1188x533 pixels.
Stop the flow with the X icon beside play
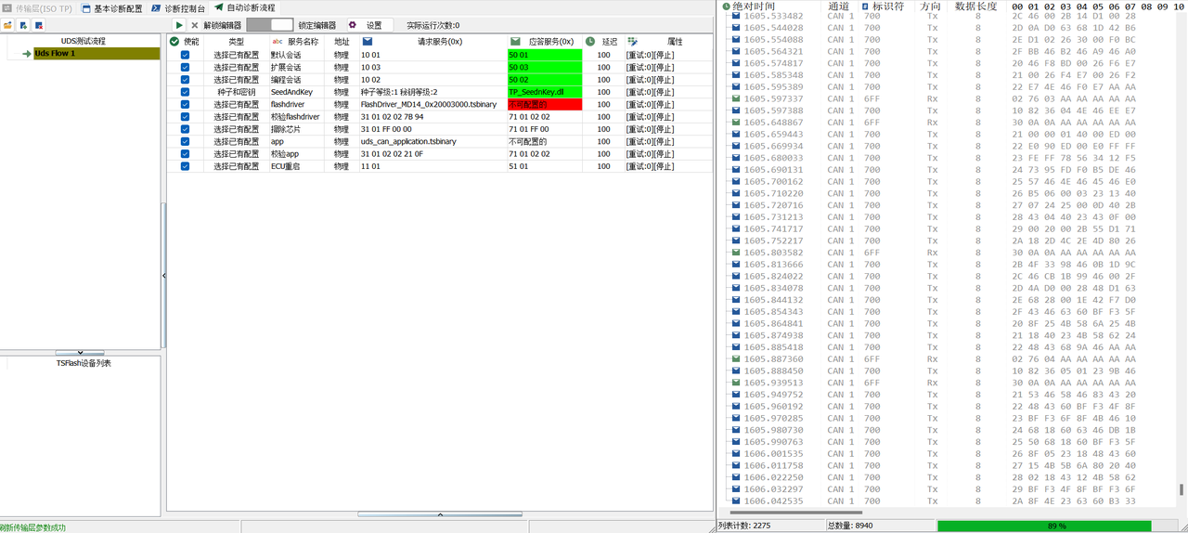point(195,25)
